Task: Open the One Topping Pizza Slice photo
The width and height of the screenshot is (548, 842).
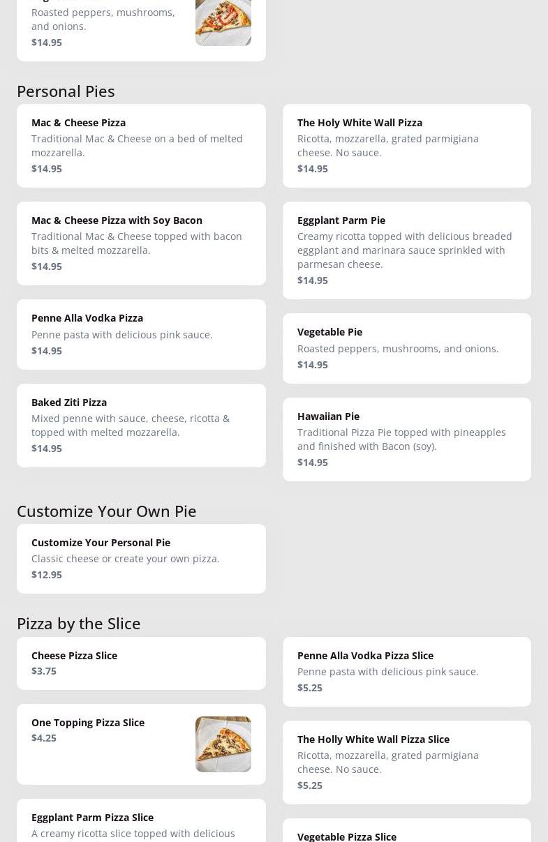Action: (223, 744)
